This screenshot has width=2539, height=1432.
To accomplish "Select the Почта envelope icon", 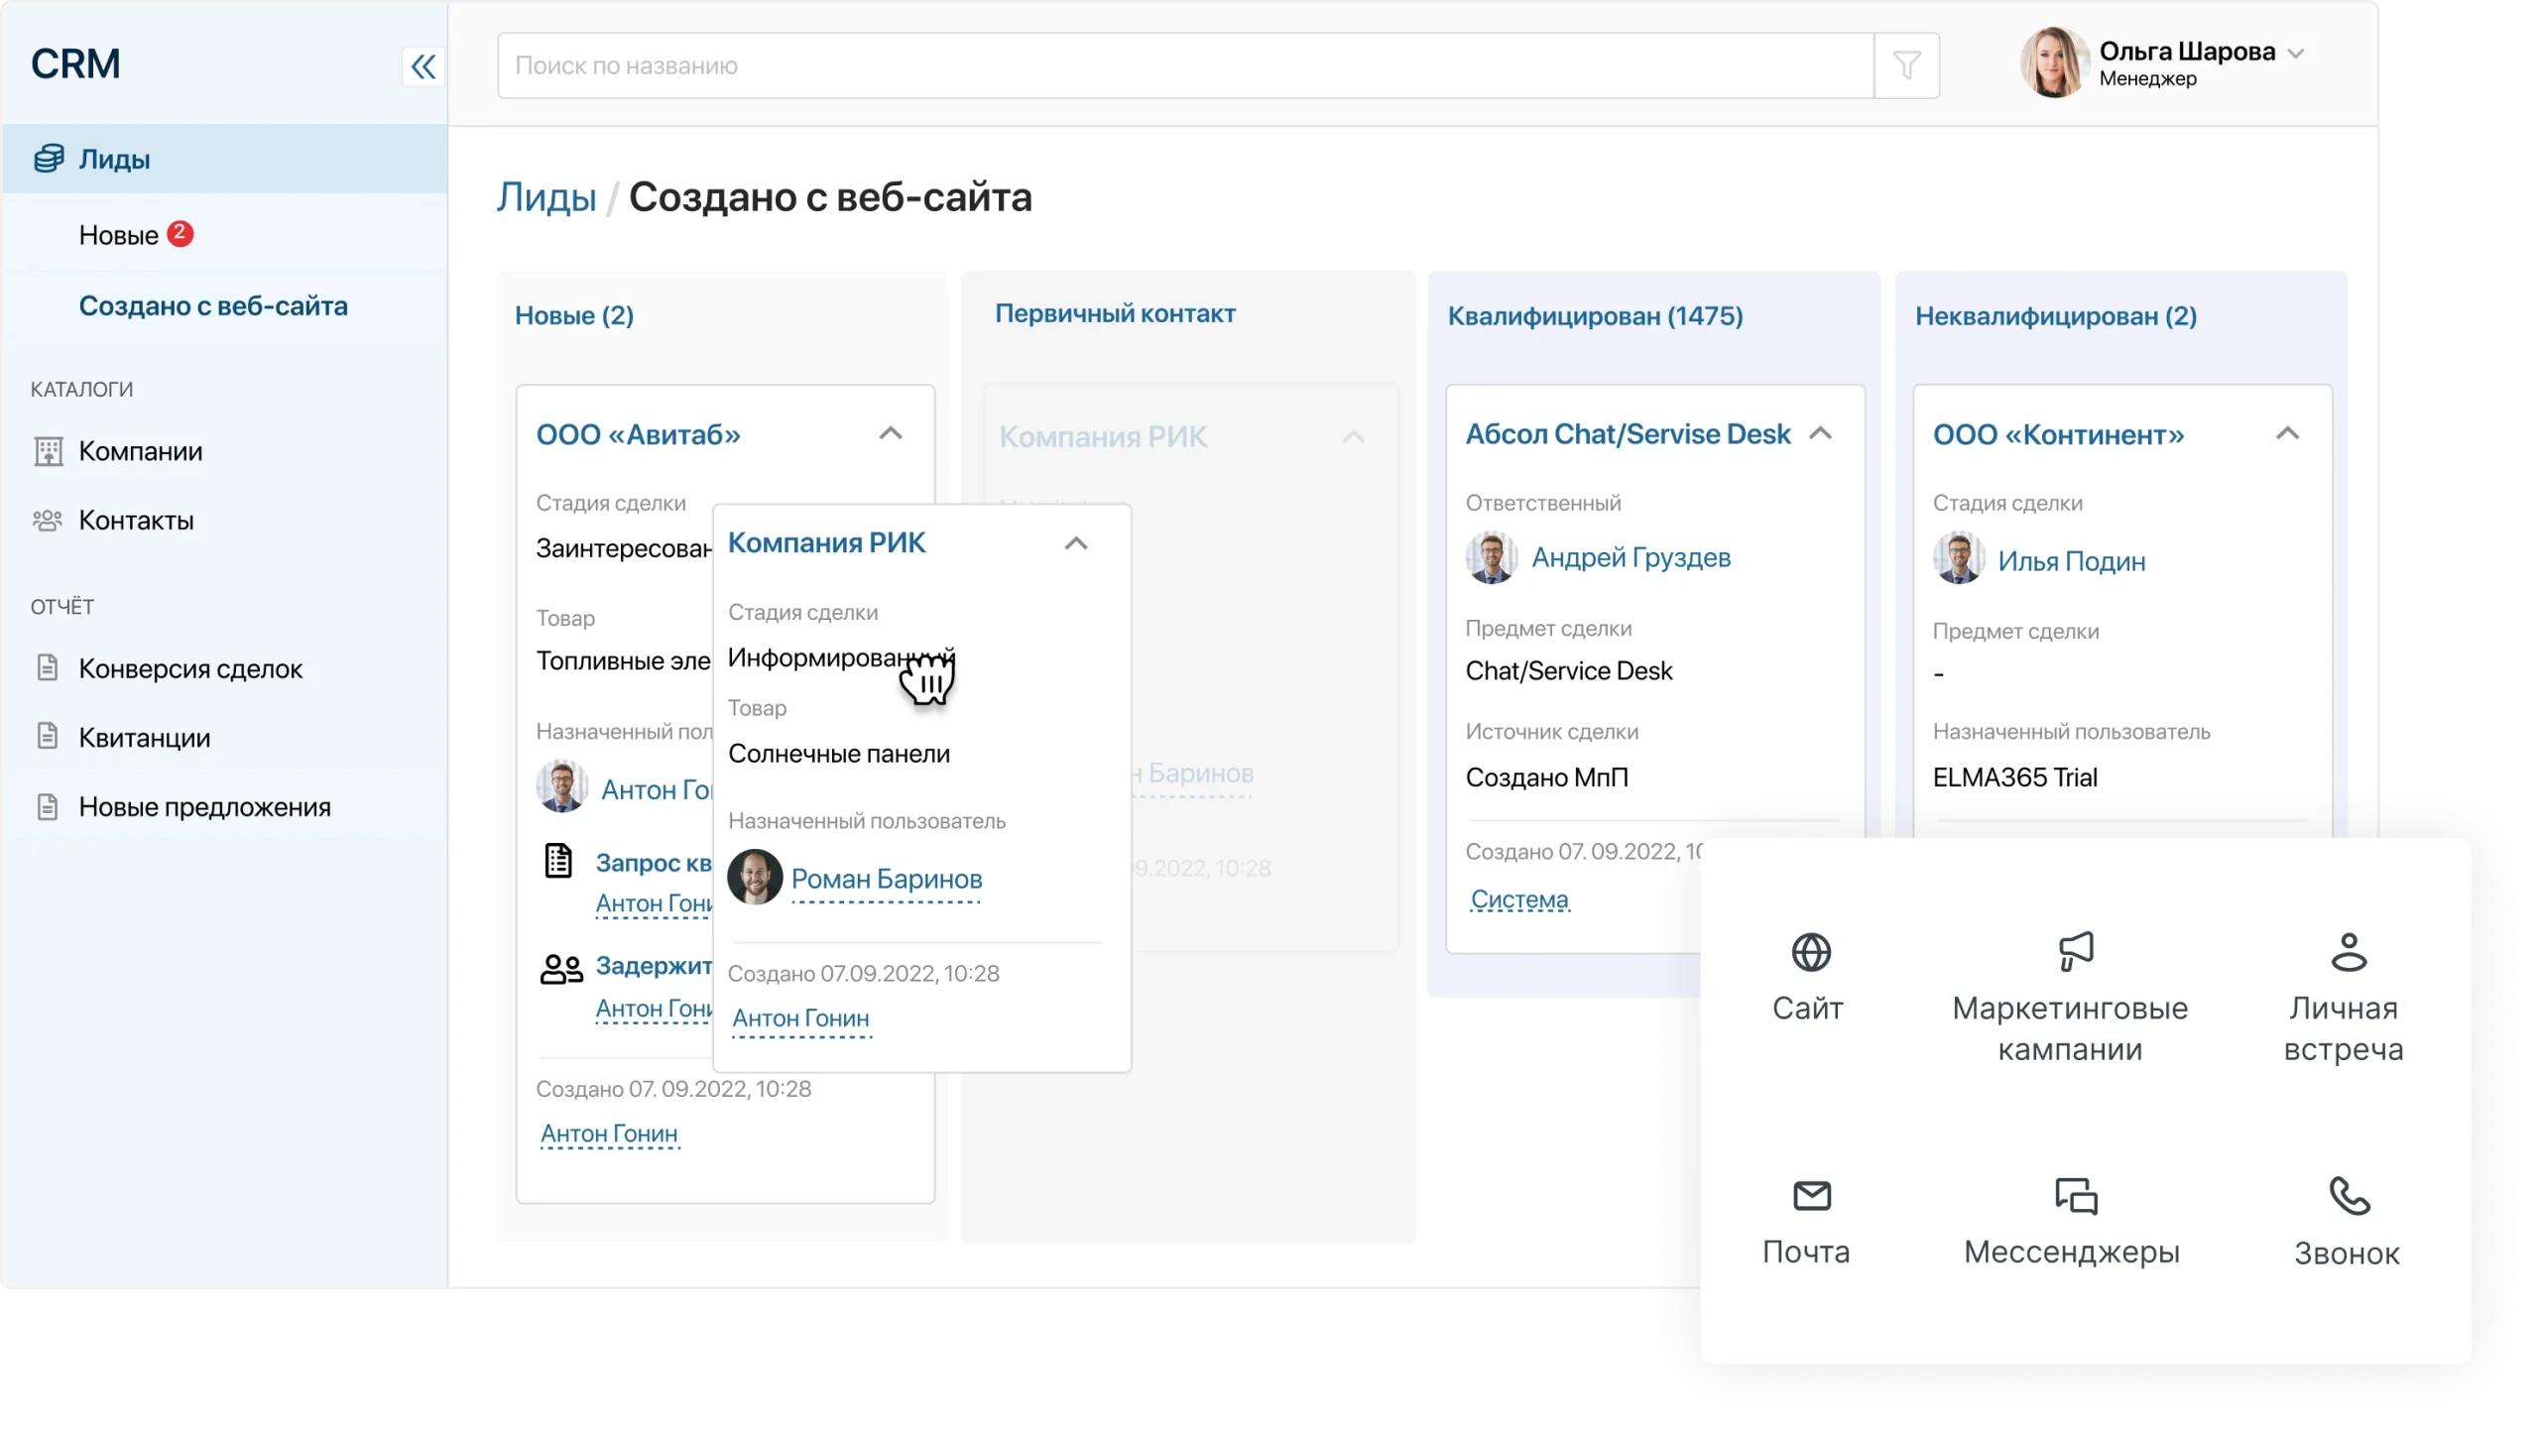I will 1812,1196.
